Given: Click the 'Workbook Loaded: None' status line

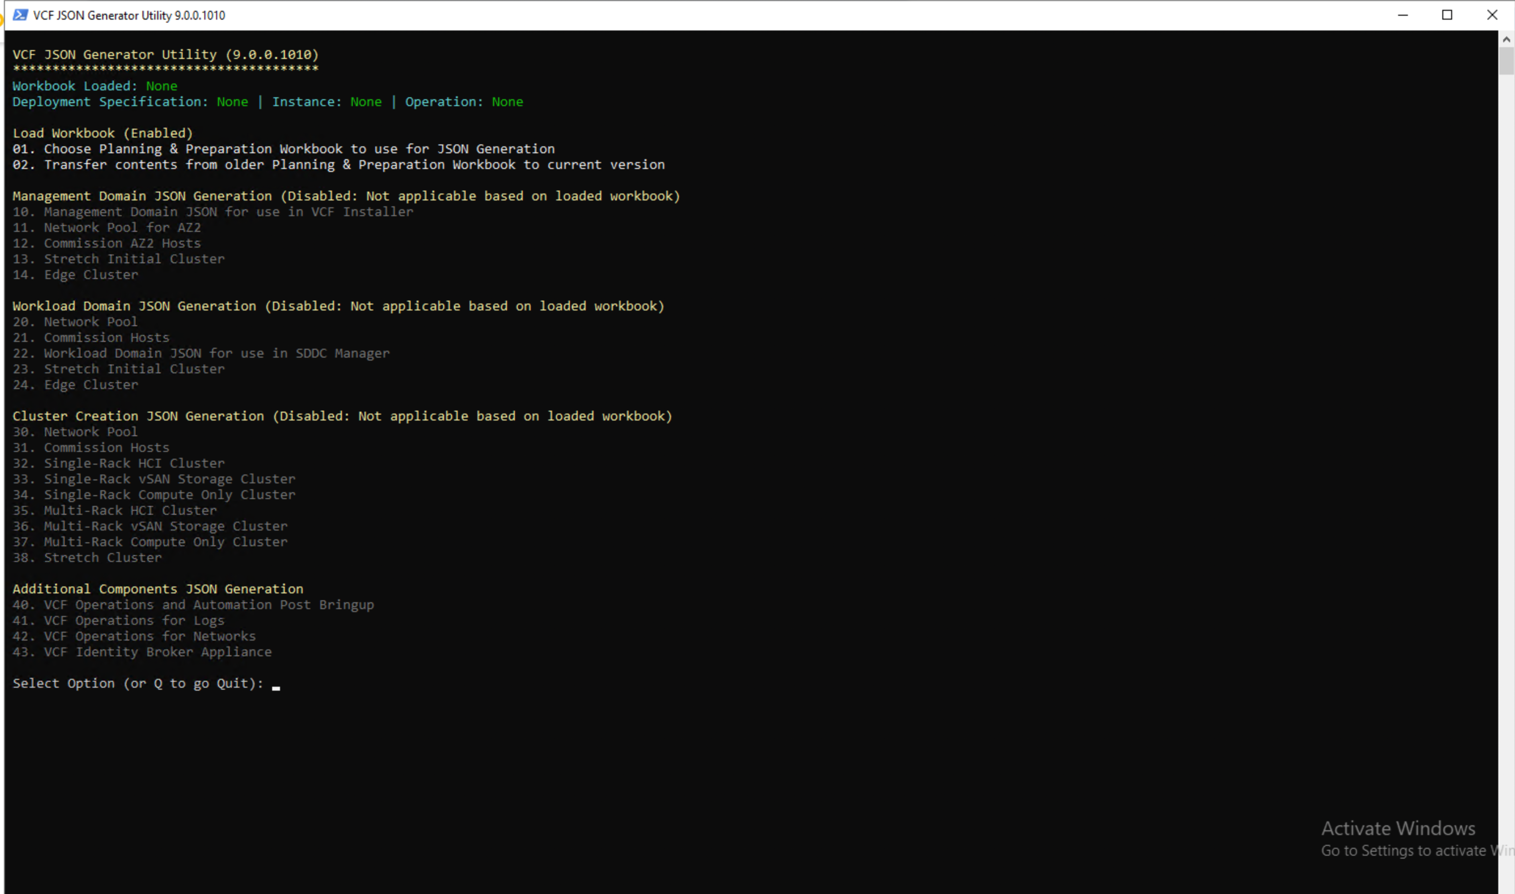Looking at the screenshot, I should [x=95, y=86].
